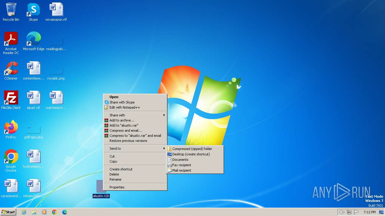The image size is (385, 216).
Task: Choose Restore previous versions
Action: coord(135,141)
